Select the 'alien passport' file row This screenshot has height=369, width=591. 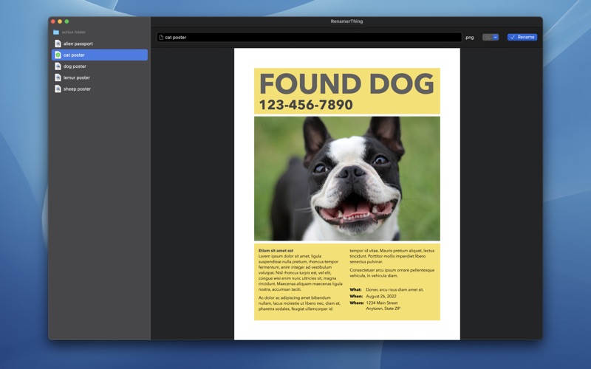pos(100,44)
